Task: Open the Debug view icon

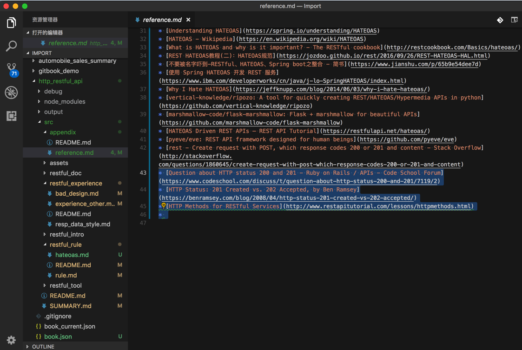Action: pyautogui.click(x=11, y=92)
